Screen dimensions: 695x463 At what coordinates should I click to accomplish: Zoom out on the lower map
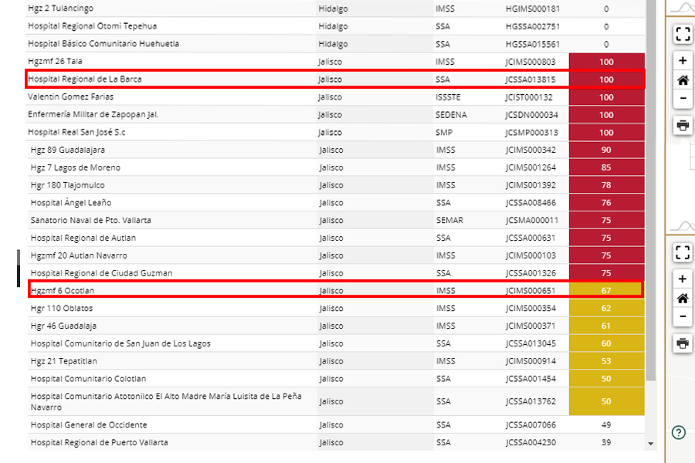(x=683, y=317)
